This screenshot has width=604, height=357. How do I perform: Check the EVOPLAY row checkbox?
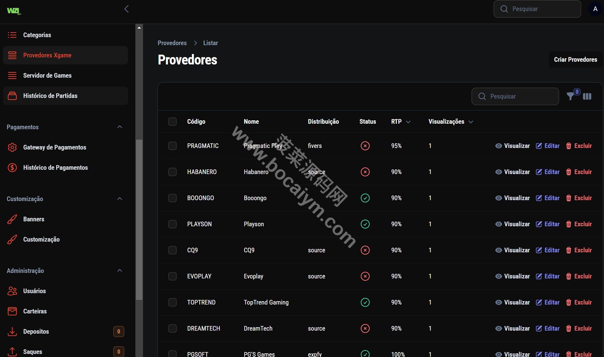pos(172,276)
